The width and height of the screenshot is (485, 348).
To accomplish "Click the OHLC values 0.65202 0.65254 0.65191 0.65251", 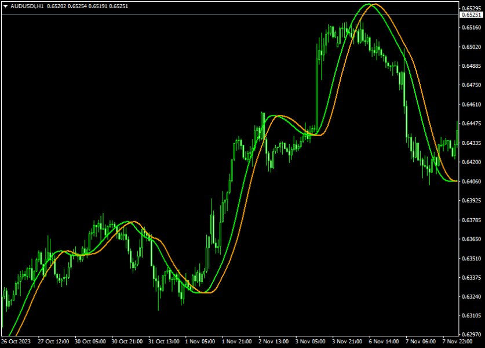I will coord(87,6).
